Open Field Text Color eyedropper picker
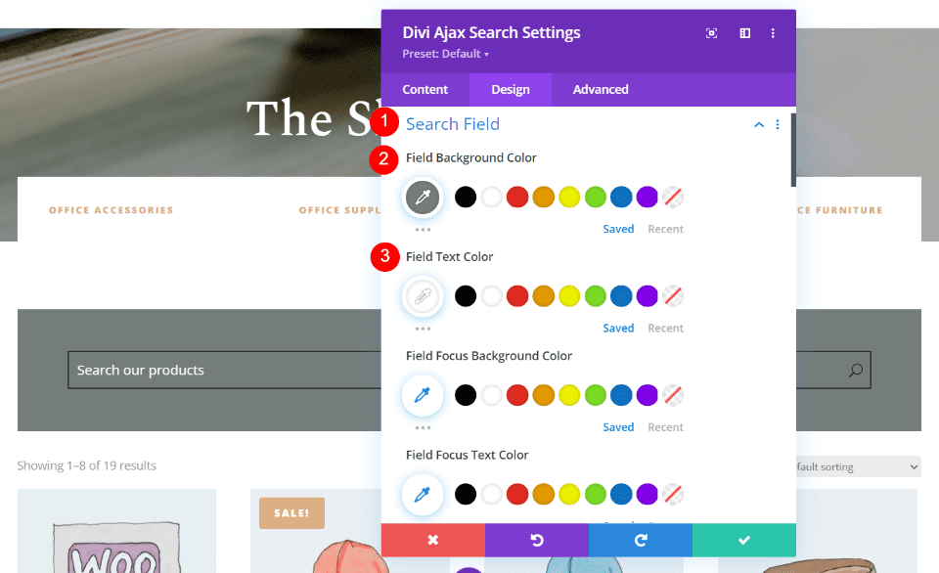This screenshot has width=939, height=573. click(423, 296)
